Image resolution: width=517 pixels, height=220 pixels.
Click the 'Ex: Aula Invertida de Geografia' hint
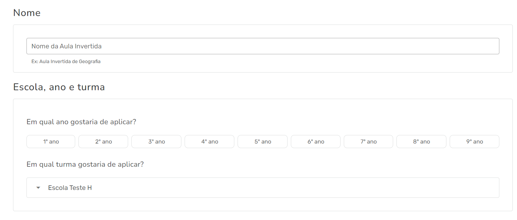(66, 61)
